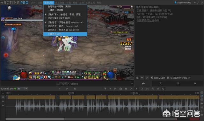Click the square icon left of undo
This screenshot has height=121, width=204.
point(137,78)
